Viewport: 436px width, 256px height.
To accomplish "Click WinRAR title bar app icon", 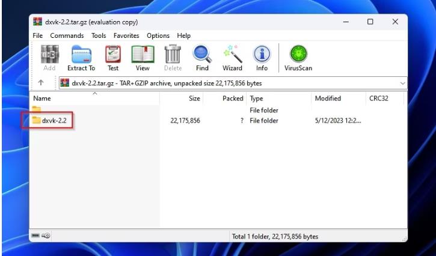I will pos(37,22).
